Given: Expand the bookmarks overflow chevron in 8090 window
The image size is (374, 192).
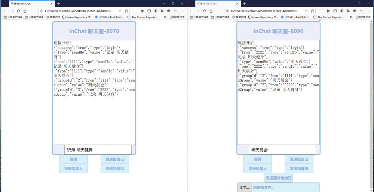Looking at the screenshot, I should [x=351, y=17].
